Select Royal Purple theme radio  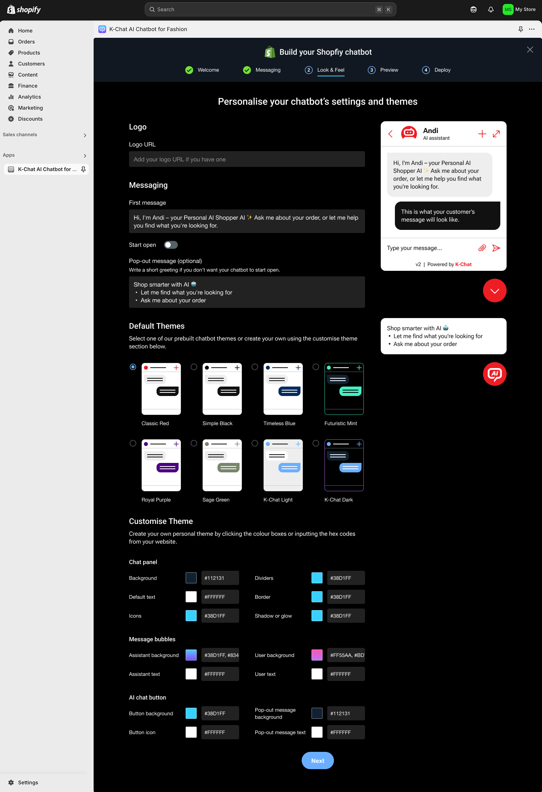(133, 443)
